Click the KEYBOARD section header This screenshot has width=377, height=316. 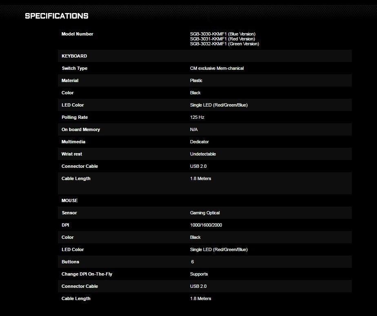[74, 56]
